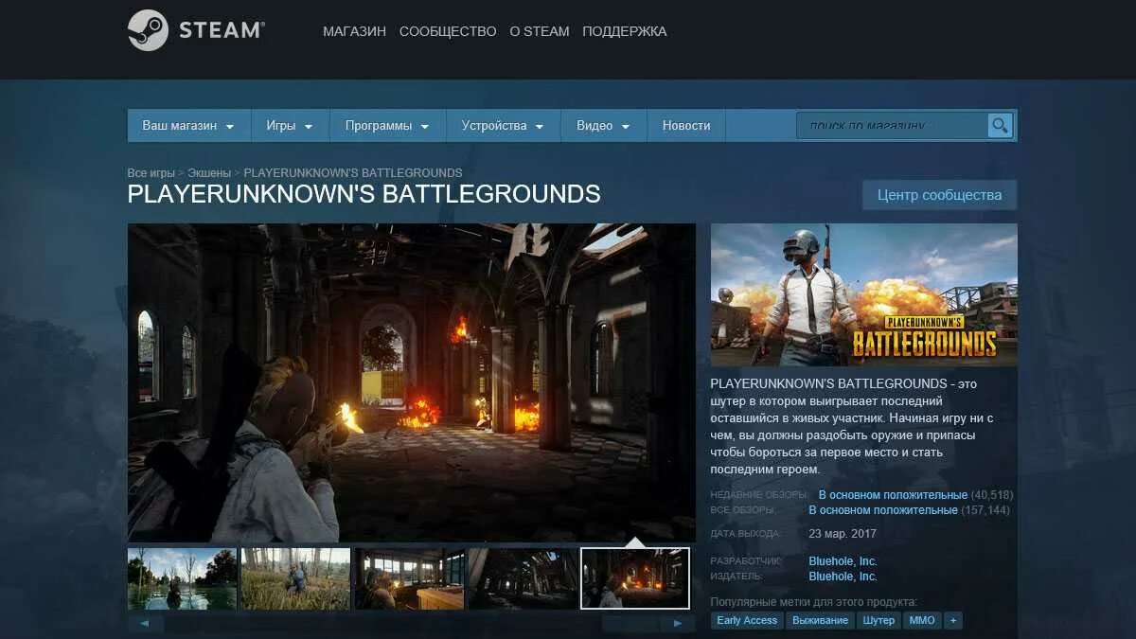
Task: Expand the Ваш магазин dropdown
Action: click(188, 125)
